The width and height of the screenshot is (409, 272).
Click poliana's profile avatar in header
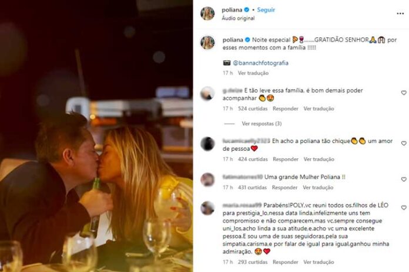207,13
